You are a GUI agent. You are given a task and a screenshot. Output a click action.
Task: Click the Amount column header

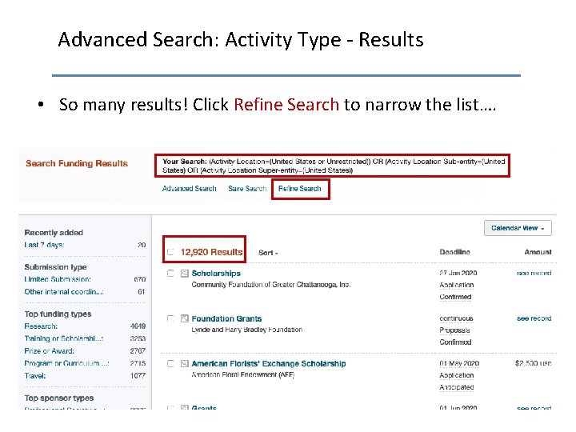[x=538, y=252]
